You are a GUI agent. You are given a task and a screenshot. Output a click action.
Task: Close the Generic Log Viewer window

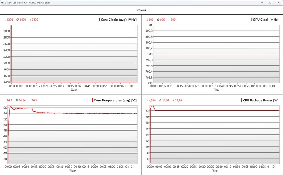(x=279, y=3)
